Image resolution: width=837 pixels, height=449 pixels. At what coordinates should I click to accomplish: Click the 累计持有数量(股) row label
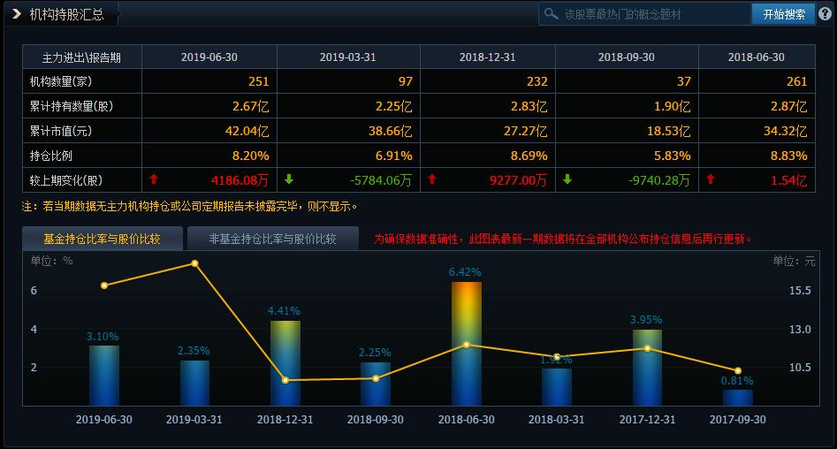pos(72,106)
